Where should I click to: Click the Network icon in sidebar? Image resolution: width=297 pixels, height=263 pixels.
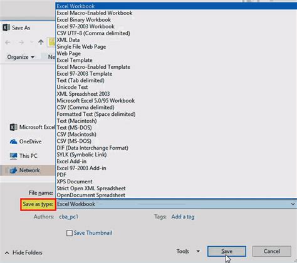point(14,170)
